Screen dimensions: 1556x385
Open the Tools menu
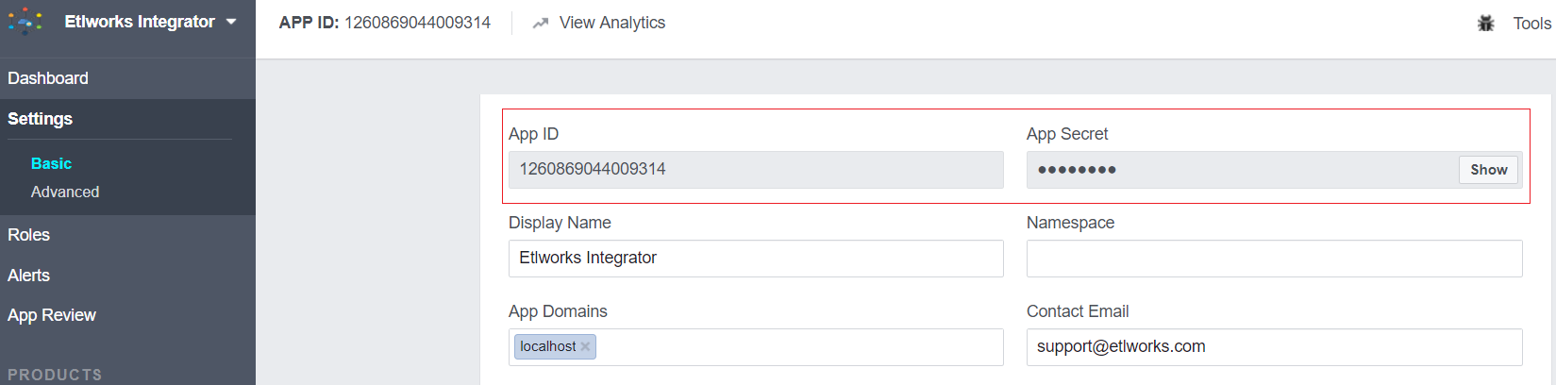1531,24
